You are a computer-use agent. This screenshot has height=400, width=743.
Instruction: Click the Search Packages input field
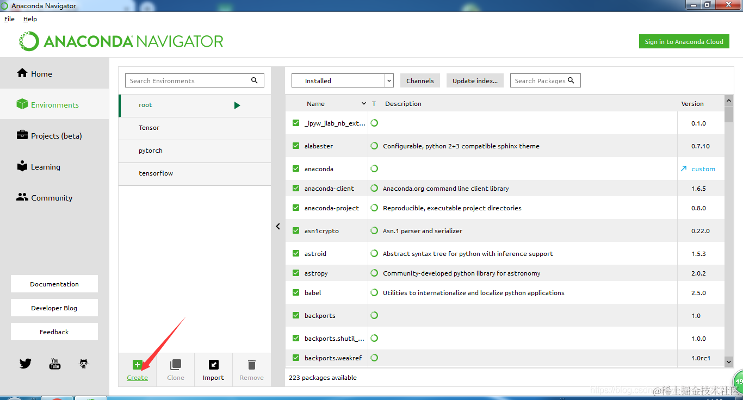546,80
